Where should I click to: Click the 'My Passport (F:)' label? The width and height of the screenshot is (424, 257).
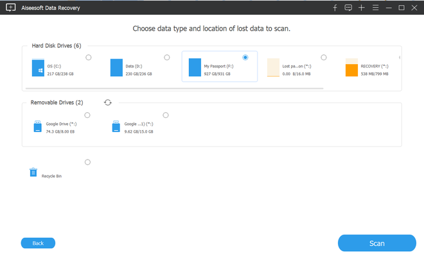[x=219, y=66]
